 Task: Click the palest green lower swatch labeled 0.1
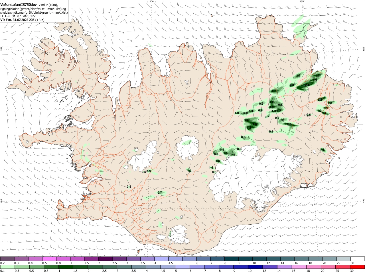(7, 267)
